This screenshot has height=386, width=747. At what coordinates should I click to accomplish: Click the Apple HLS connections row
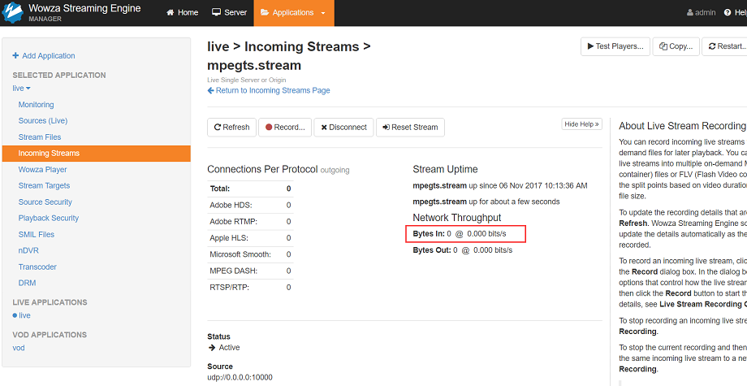click(251, 238)
